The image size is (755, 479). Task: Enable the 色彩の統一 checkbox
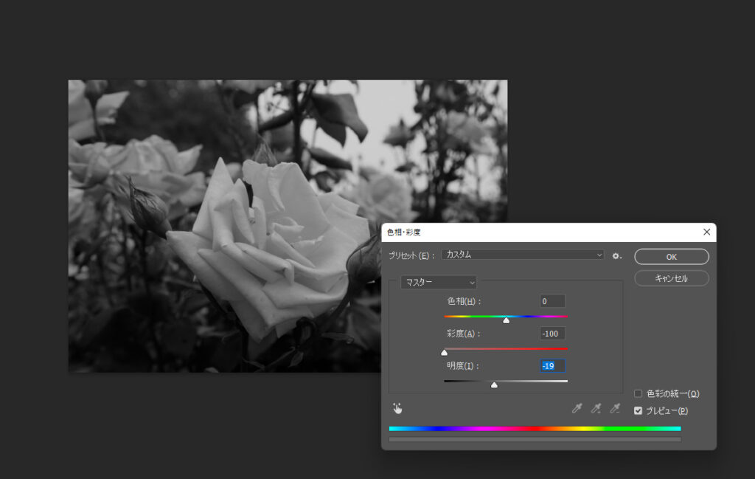point(639,394)
